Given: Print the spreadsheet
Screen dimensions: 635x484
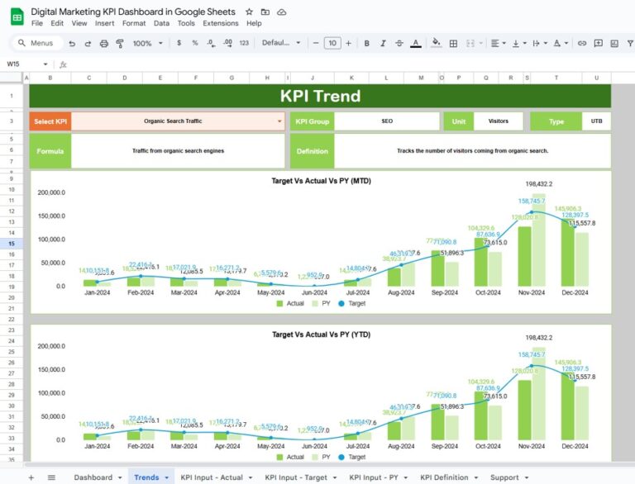Looking at the screenshot, I should (x=104, y=43).
